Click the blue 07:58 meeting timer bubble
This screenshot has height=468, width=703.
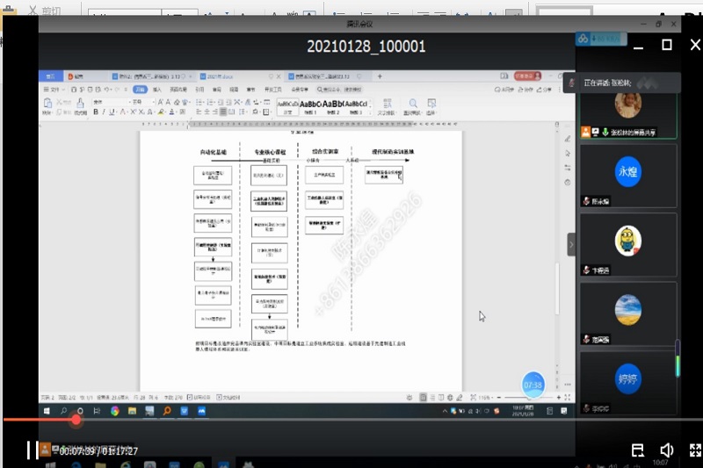point(533,385)
